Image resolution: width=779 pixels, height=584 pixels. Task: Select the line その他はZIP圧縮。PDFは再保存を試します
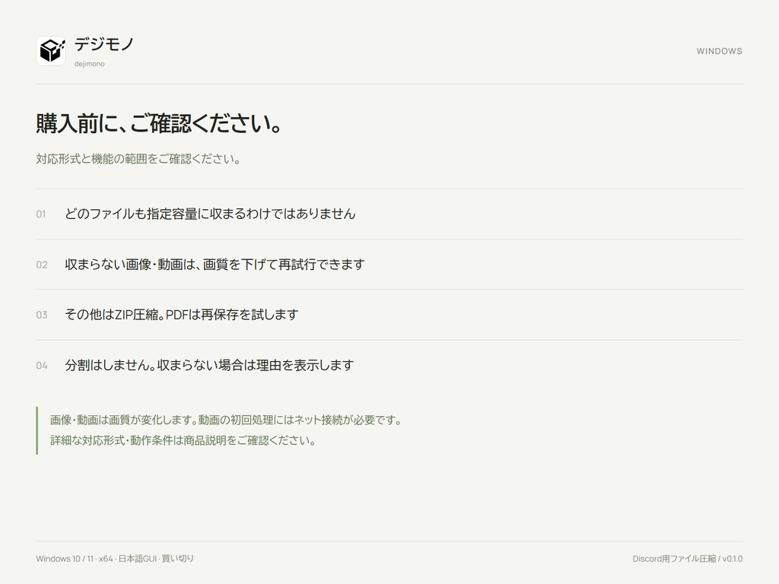[x=181, y=315]
